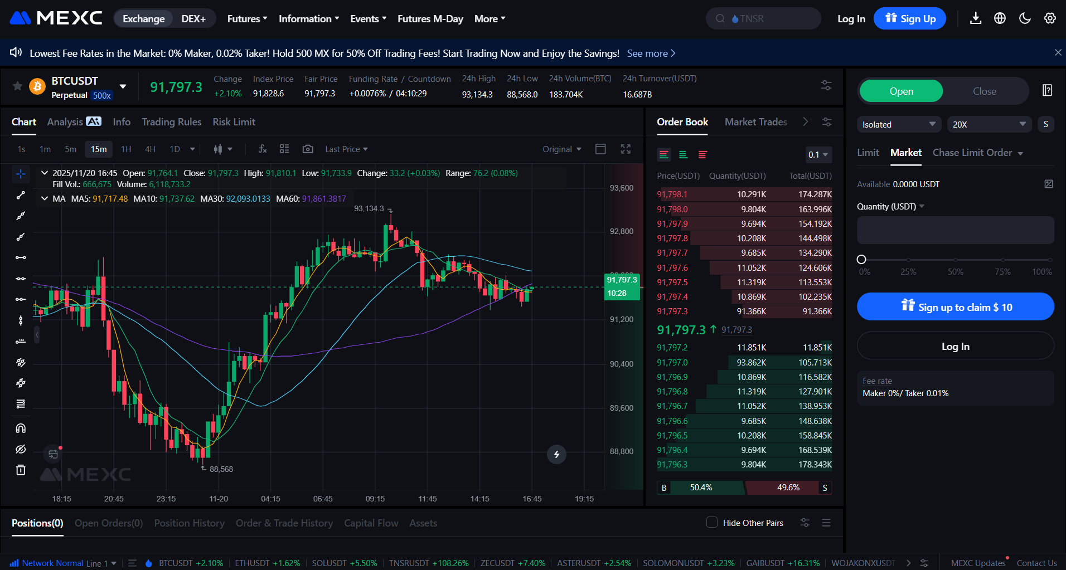
Task: Expand the order book 0.1 precision dropdown
Action: (x=818, y=154)
